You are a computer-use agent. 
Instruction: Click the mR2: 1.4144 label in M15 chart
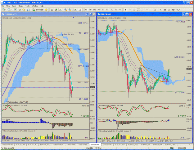point(83,23)
